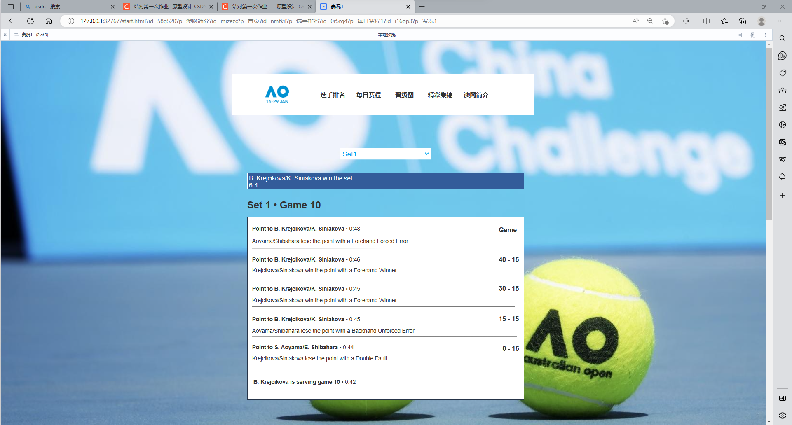Click the scrollbar up arrow

(769, 44)
